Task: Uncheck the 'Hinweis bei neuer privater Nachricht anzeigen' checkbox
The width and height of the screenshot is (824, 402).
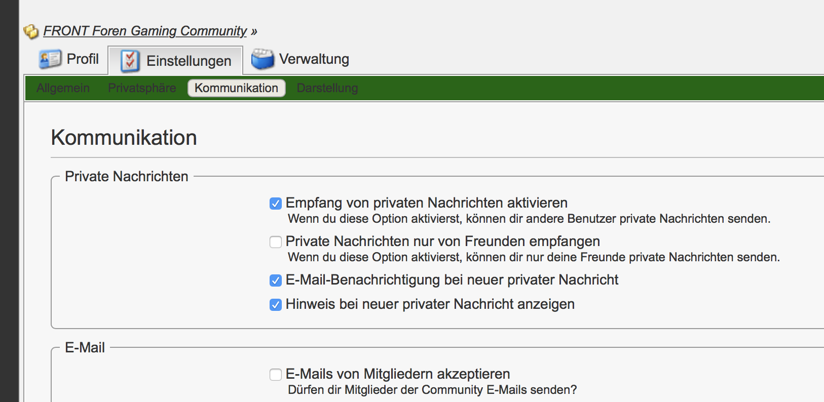Action: coord(276,305)
